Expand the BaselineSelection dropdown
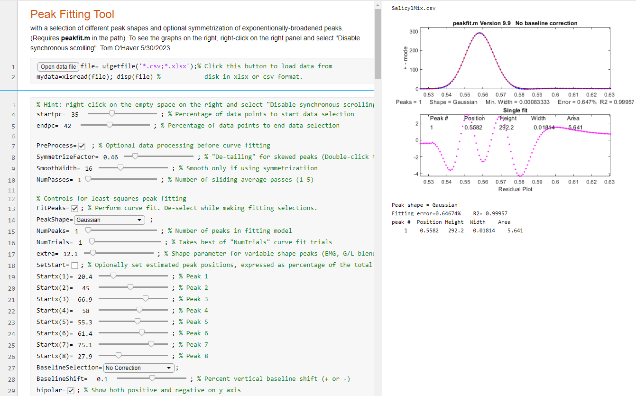The height and width of the screenshot is (396, 636). pos(138,368)
